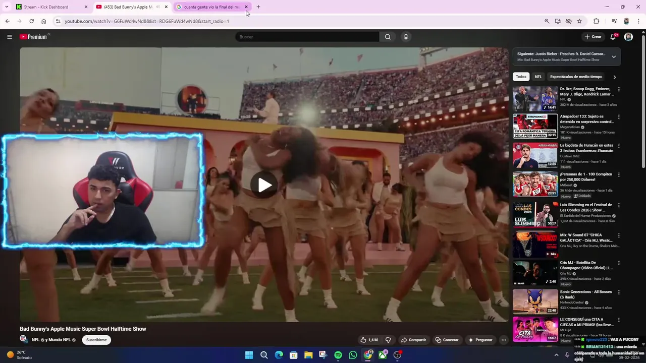Close the Kick Dashboard tab

[x=86, y=7]
